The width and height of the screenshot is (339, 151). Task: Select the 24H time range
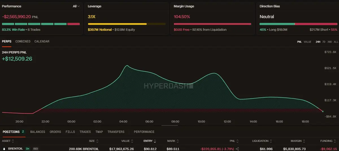(x=318, y=42)
